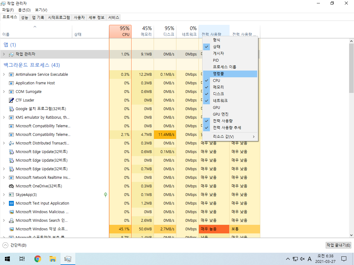Expand the KMS emulator row
The height and width of the screenshot is (265, 354).
click(4, 117)
